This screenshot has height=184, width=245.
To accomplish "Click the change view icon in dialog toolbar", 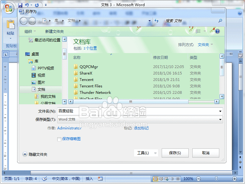I will (x=198, y=31).
